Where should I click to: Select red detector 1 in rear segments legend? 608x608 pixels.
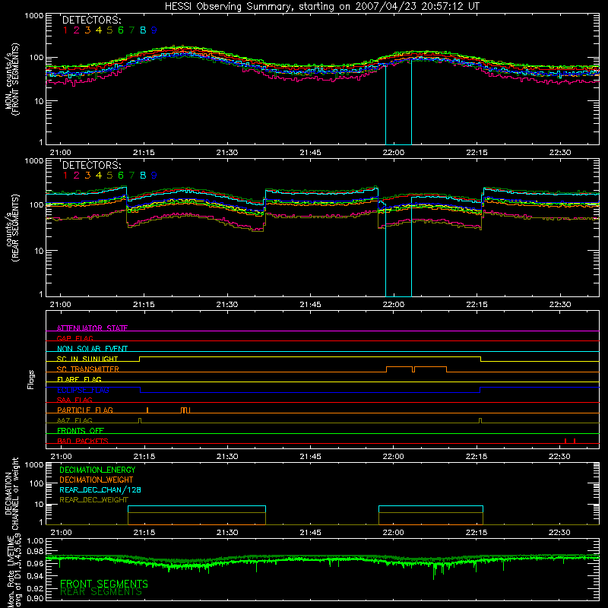pos(65,176)
